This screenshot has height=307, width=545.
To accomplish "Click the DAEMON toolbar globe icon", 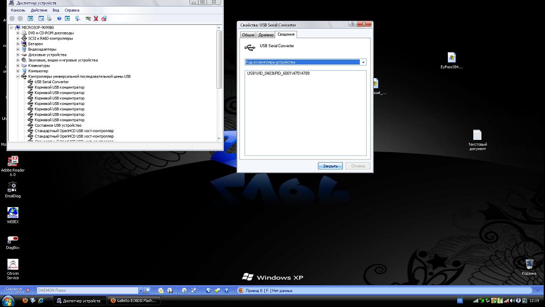I will pyautogui.click(x=208, y=290).
